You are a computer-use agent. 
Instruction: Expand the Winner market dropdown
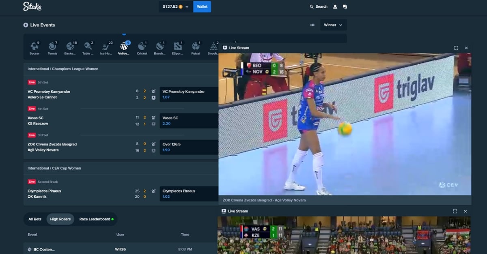333,25
